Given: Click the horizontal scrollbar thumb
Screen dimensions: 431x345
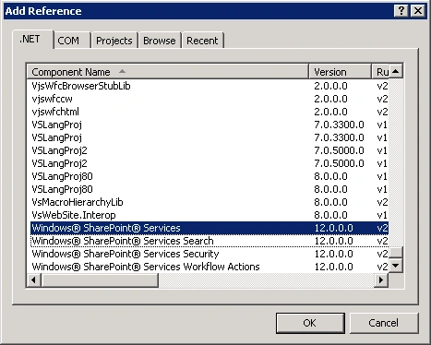Looking at the screenshot, I should pyautogui.click(x=100, y=280).
